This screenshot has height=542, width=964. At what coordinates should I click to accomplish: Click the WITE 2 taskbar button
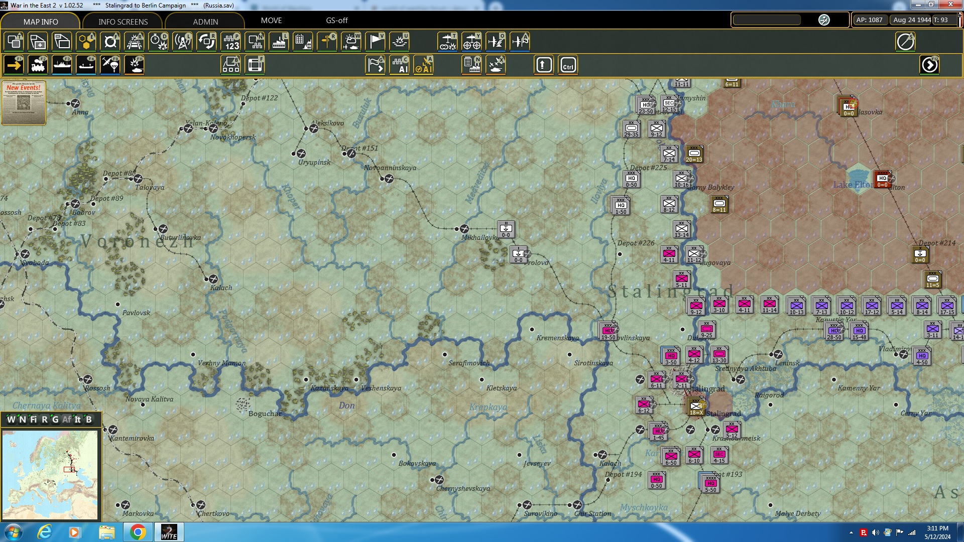169,532
